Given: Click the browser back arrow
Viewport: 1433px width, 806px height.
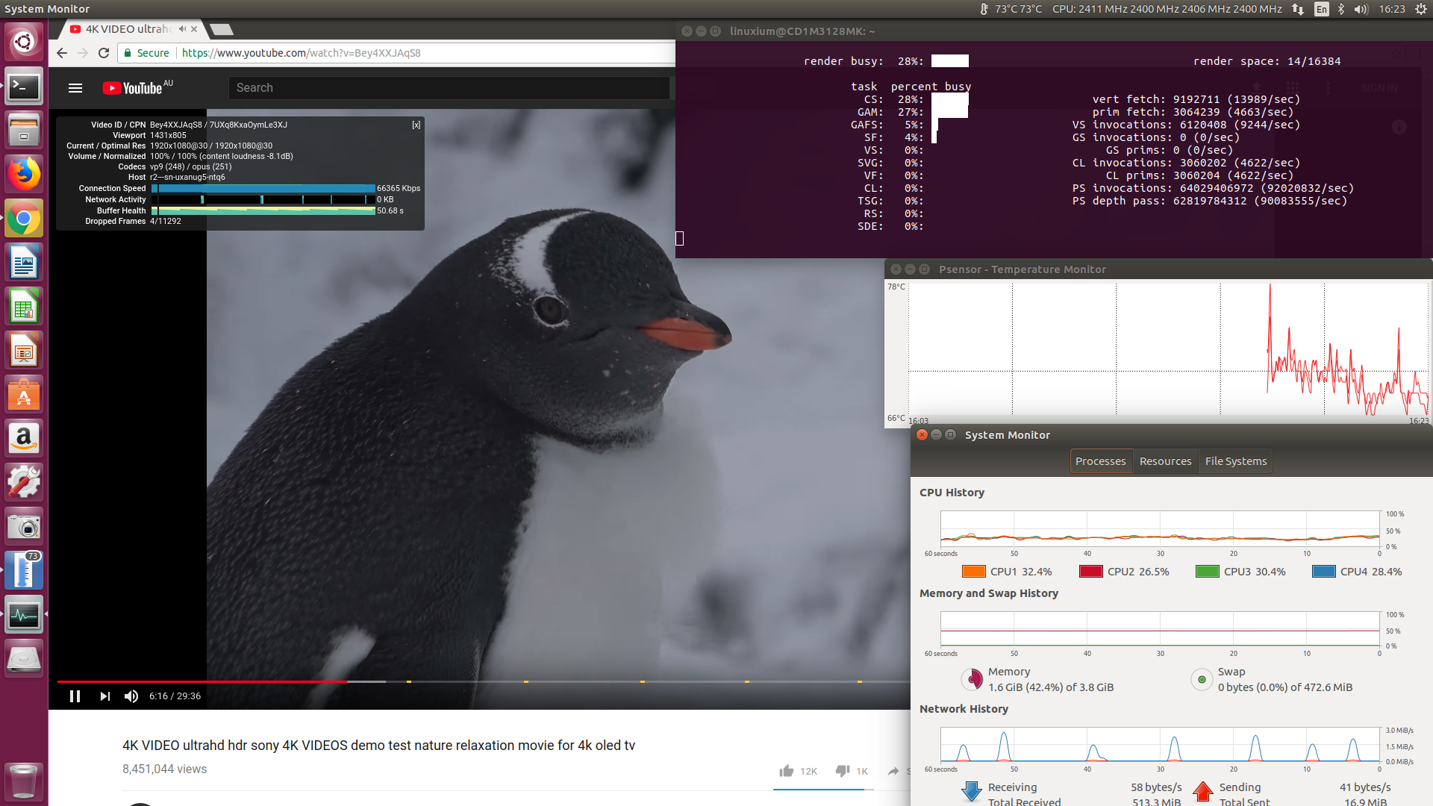Looking at the screenshot, I should pyautogui.click(x=62, y=53).
